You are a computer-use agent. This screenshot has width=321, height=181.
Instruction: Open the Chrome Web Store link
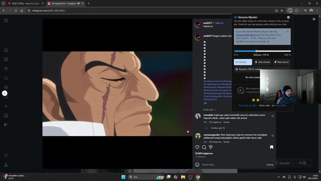coord(246,35)
